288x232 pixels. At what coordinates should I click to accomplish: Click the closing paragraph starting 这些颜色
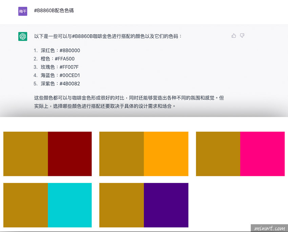coord(129,102)
